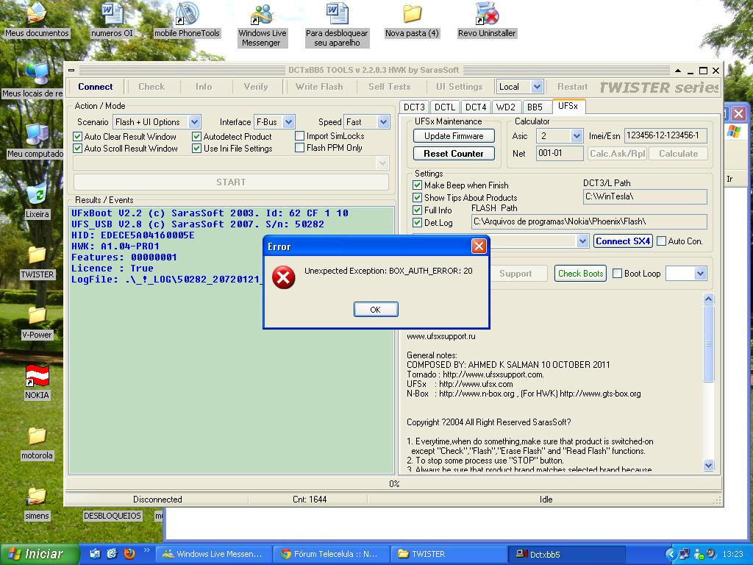Screen dimensions: 753x565
Task: Toggle Make Beep when Finish checkbox
Action: [418, 185]
